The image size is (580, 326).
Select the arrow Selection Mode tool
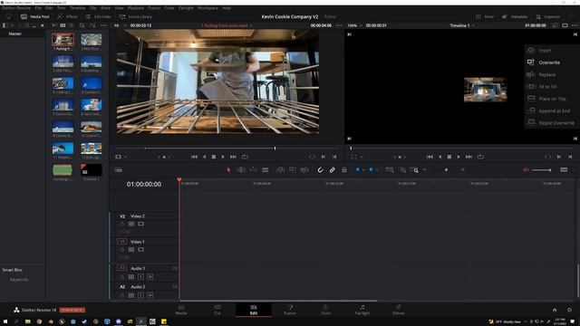pyautogui.click(x=228, y=170)
